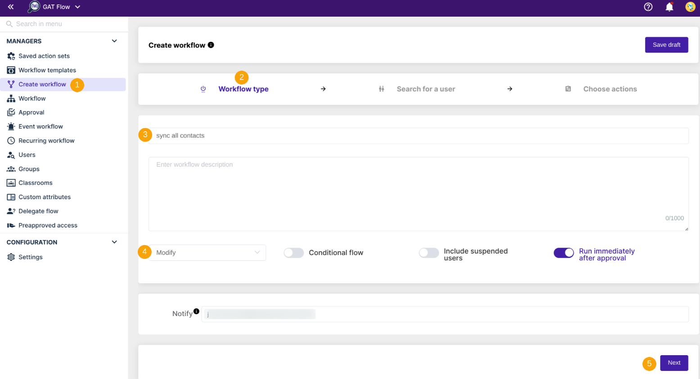Viewport: 700px width, 379px height.
Task: Click the Save draft button
Action: (666, 45)
